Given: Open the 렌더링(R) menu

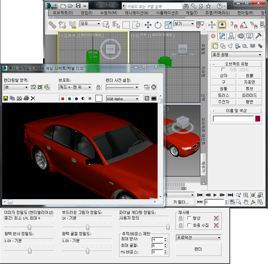Looking at the screenshot, I should (x=245, y=13).
